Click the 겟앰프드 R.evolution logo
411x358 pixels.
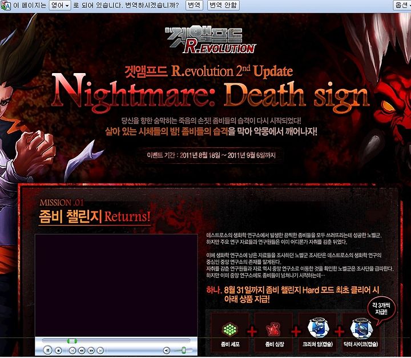pyautogui.click(x=211, y=39)
